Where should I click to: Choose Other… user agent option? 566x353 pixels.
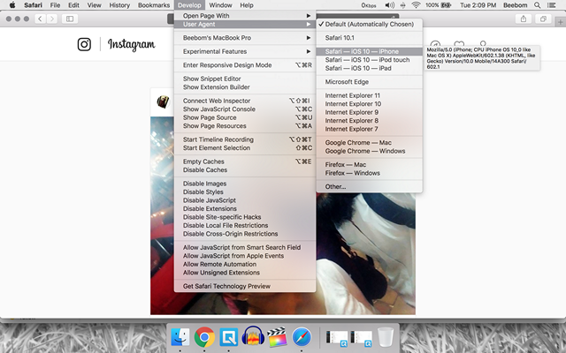click(370, 186)
